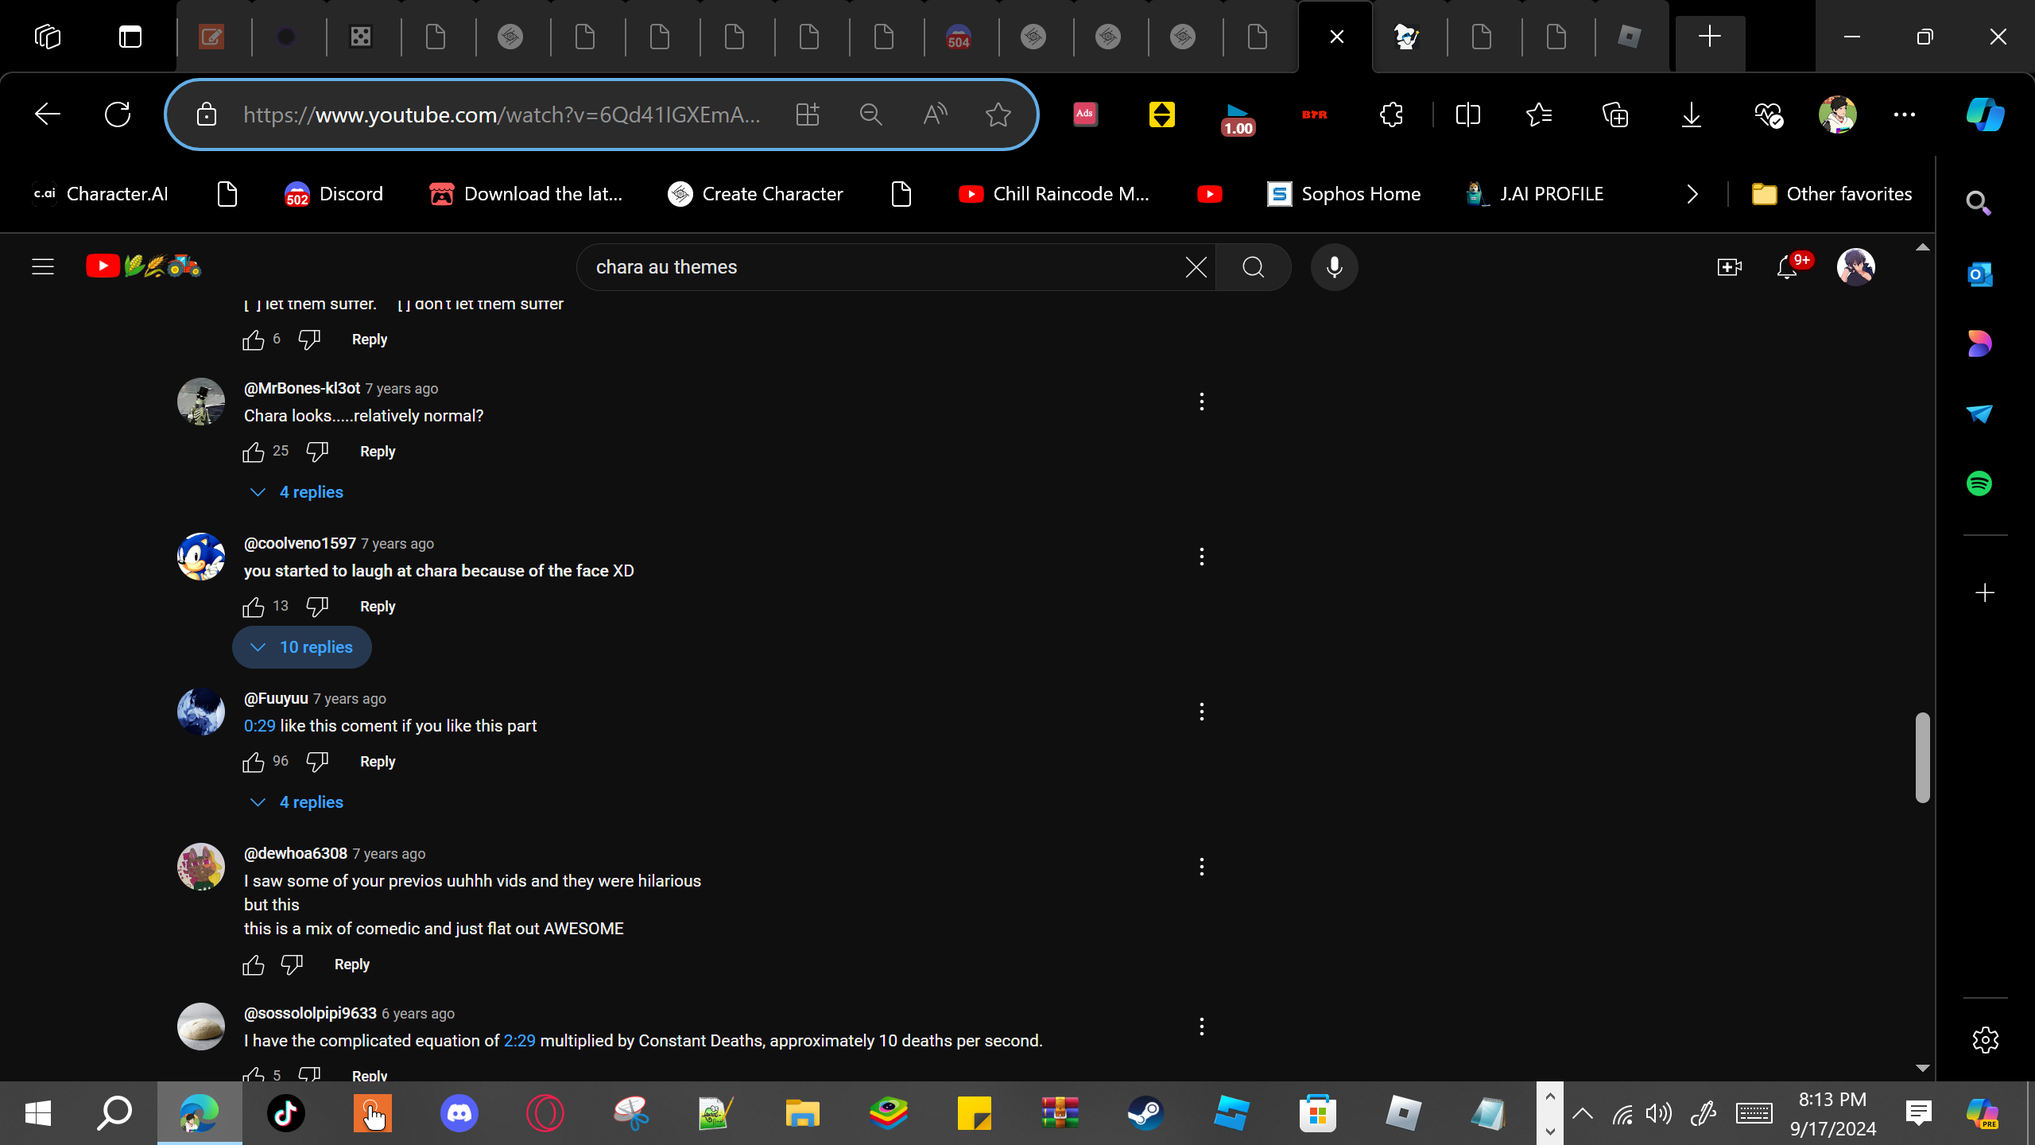This screenshot has height=1145, width=2035.
Task: Dislike the @MrBones-kl3ot comment
Action: tap(317, 452)
